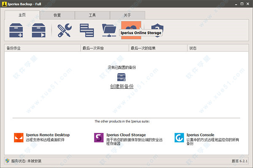Click the 没有已配置的备份 message

point(122,67)
